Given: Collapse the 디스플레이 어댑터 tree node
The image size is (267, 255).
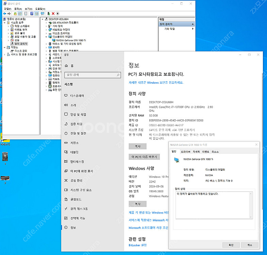Looking at the screenshot, I should pos(46,37).
